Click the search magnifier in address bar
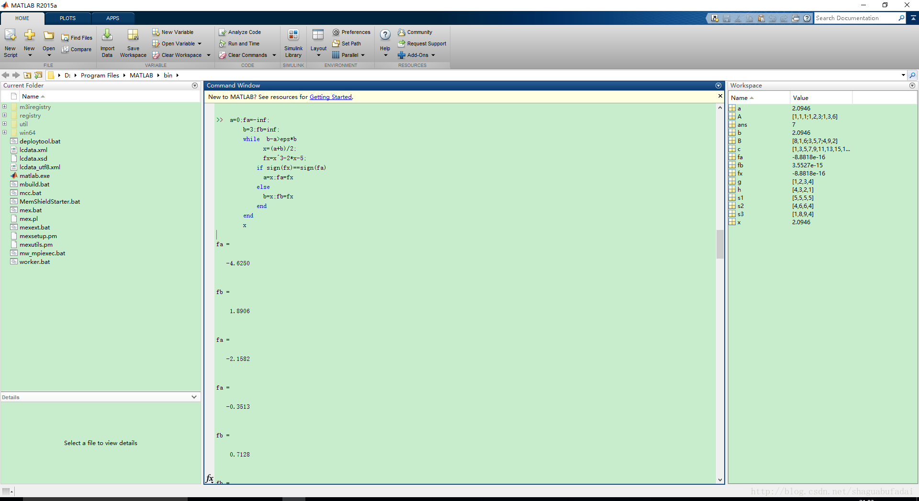The height and width of the screenshot is (501, 919). click(x=913, y=75)
